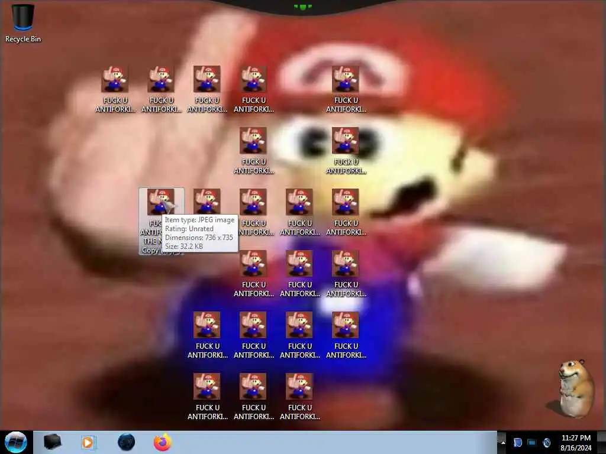
Task: Open Windows Media Player from the taskbar
Action: tap(89, 442)
